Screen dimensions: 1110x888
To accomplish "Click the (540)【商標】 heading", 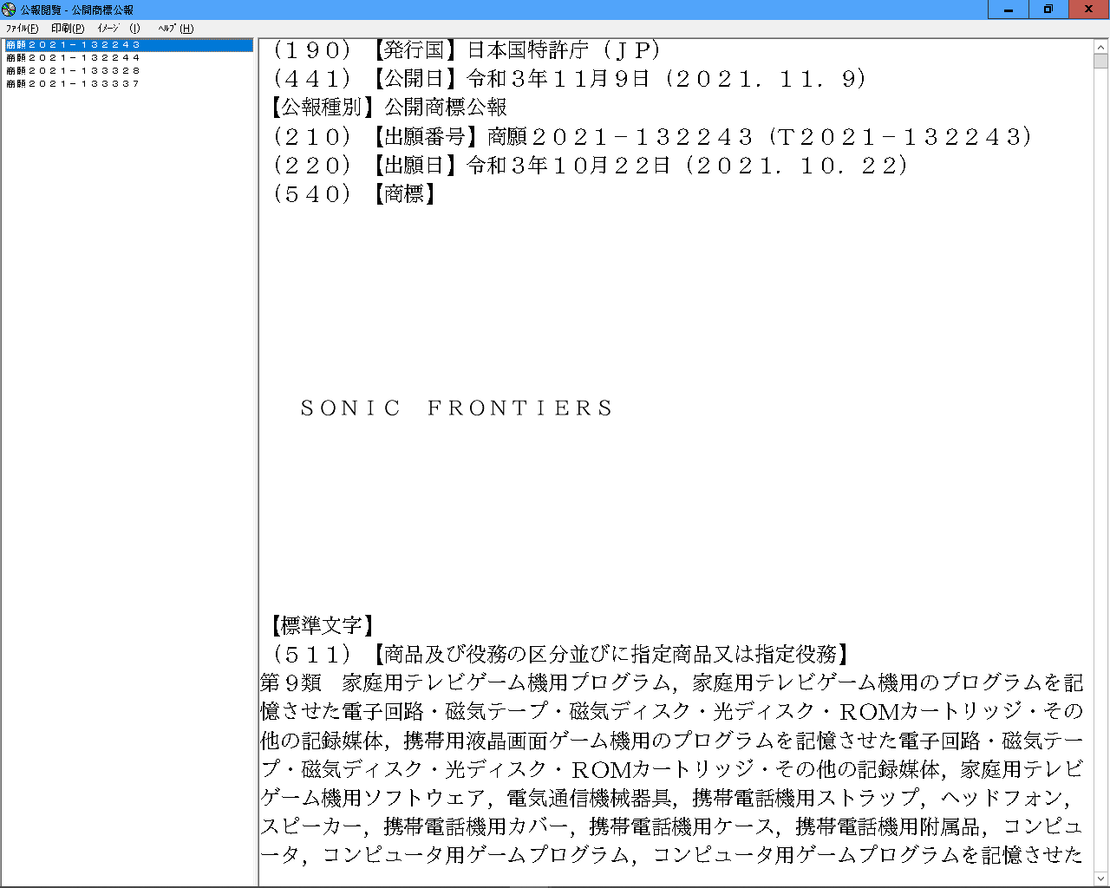I will click(x=354, y=194).
